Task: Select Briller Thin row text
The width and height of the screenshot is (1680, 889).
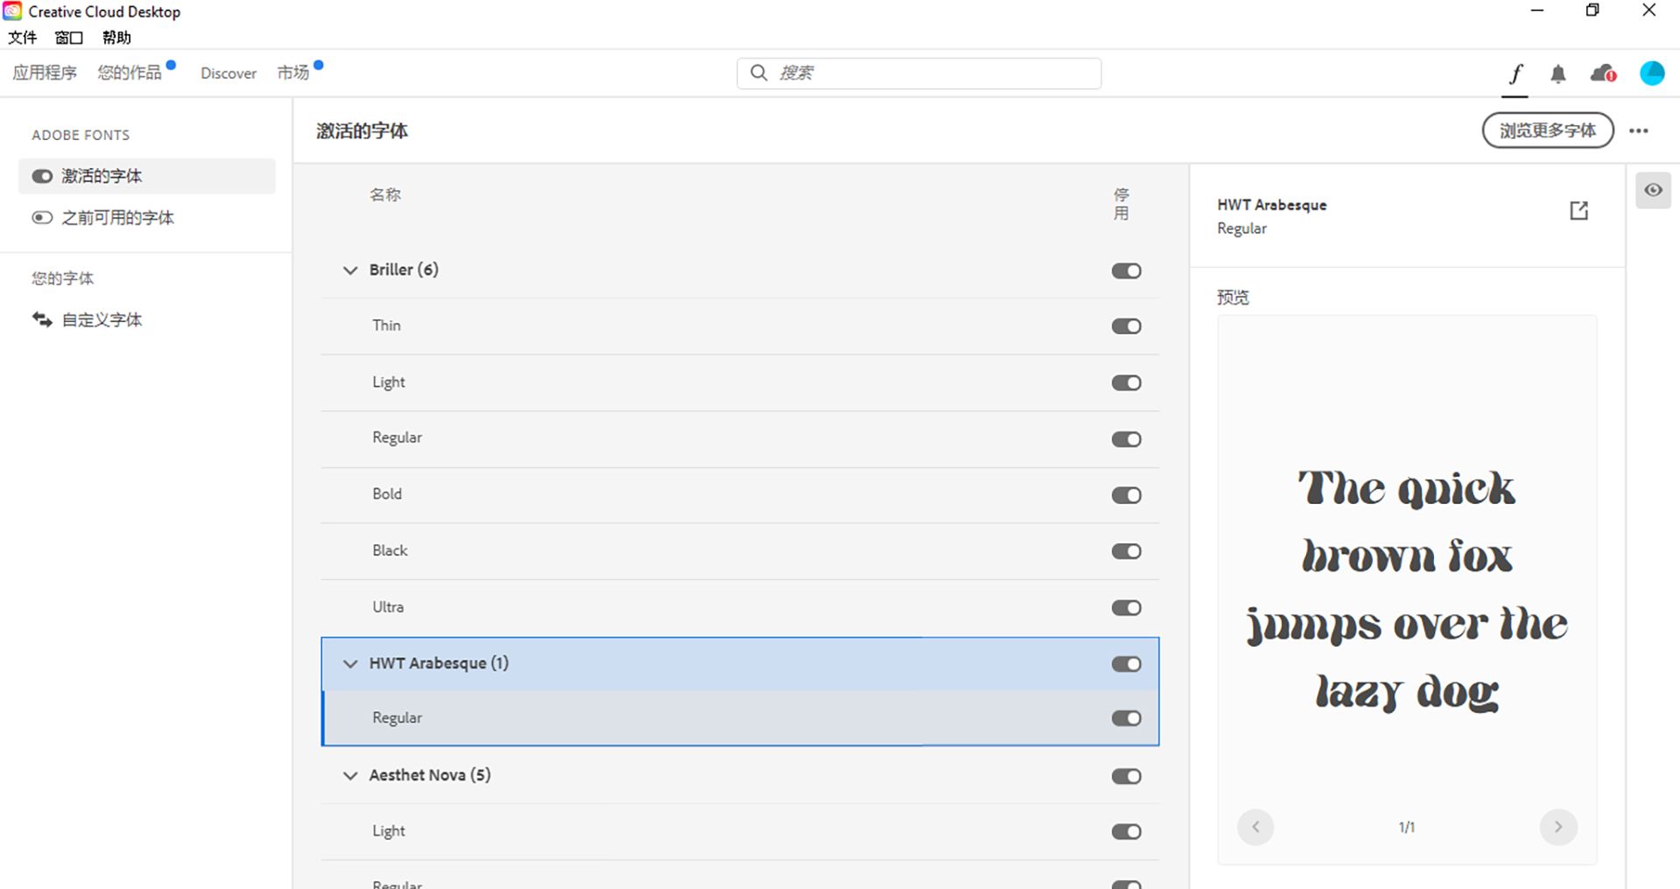Action: [x=386, y=325]
